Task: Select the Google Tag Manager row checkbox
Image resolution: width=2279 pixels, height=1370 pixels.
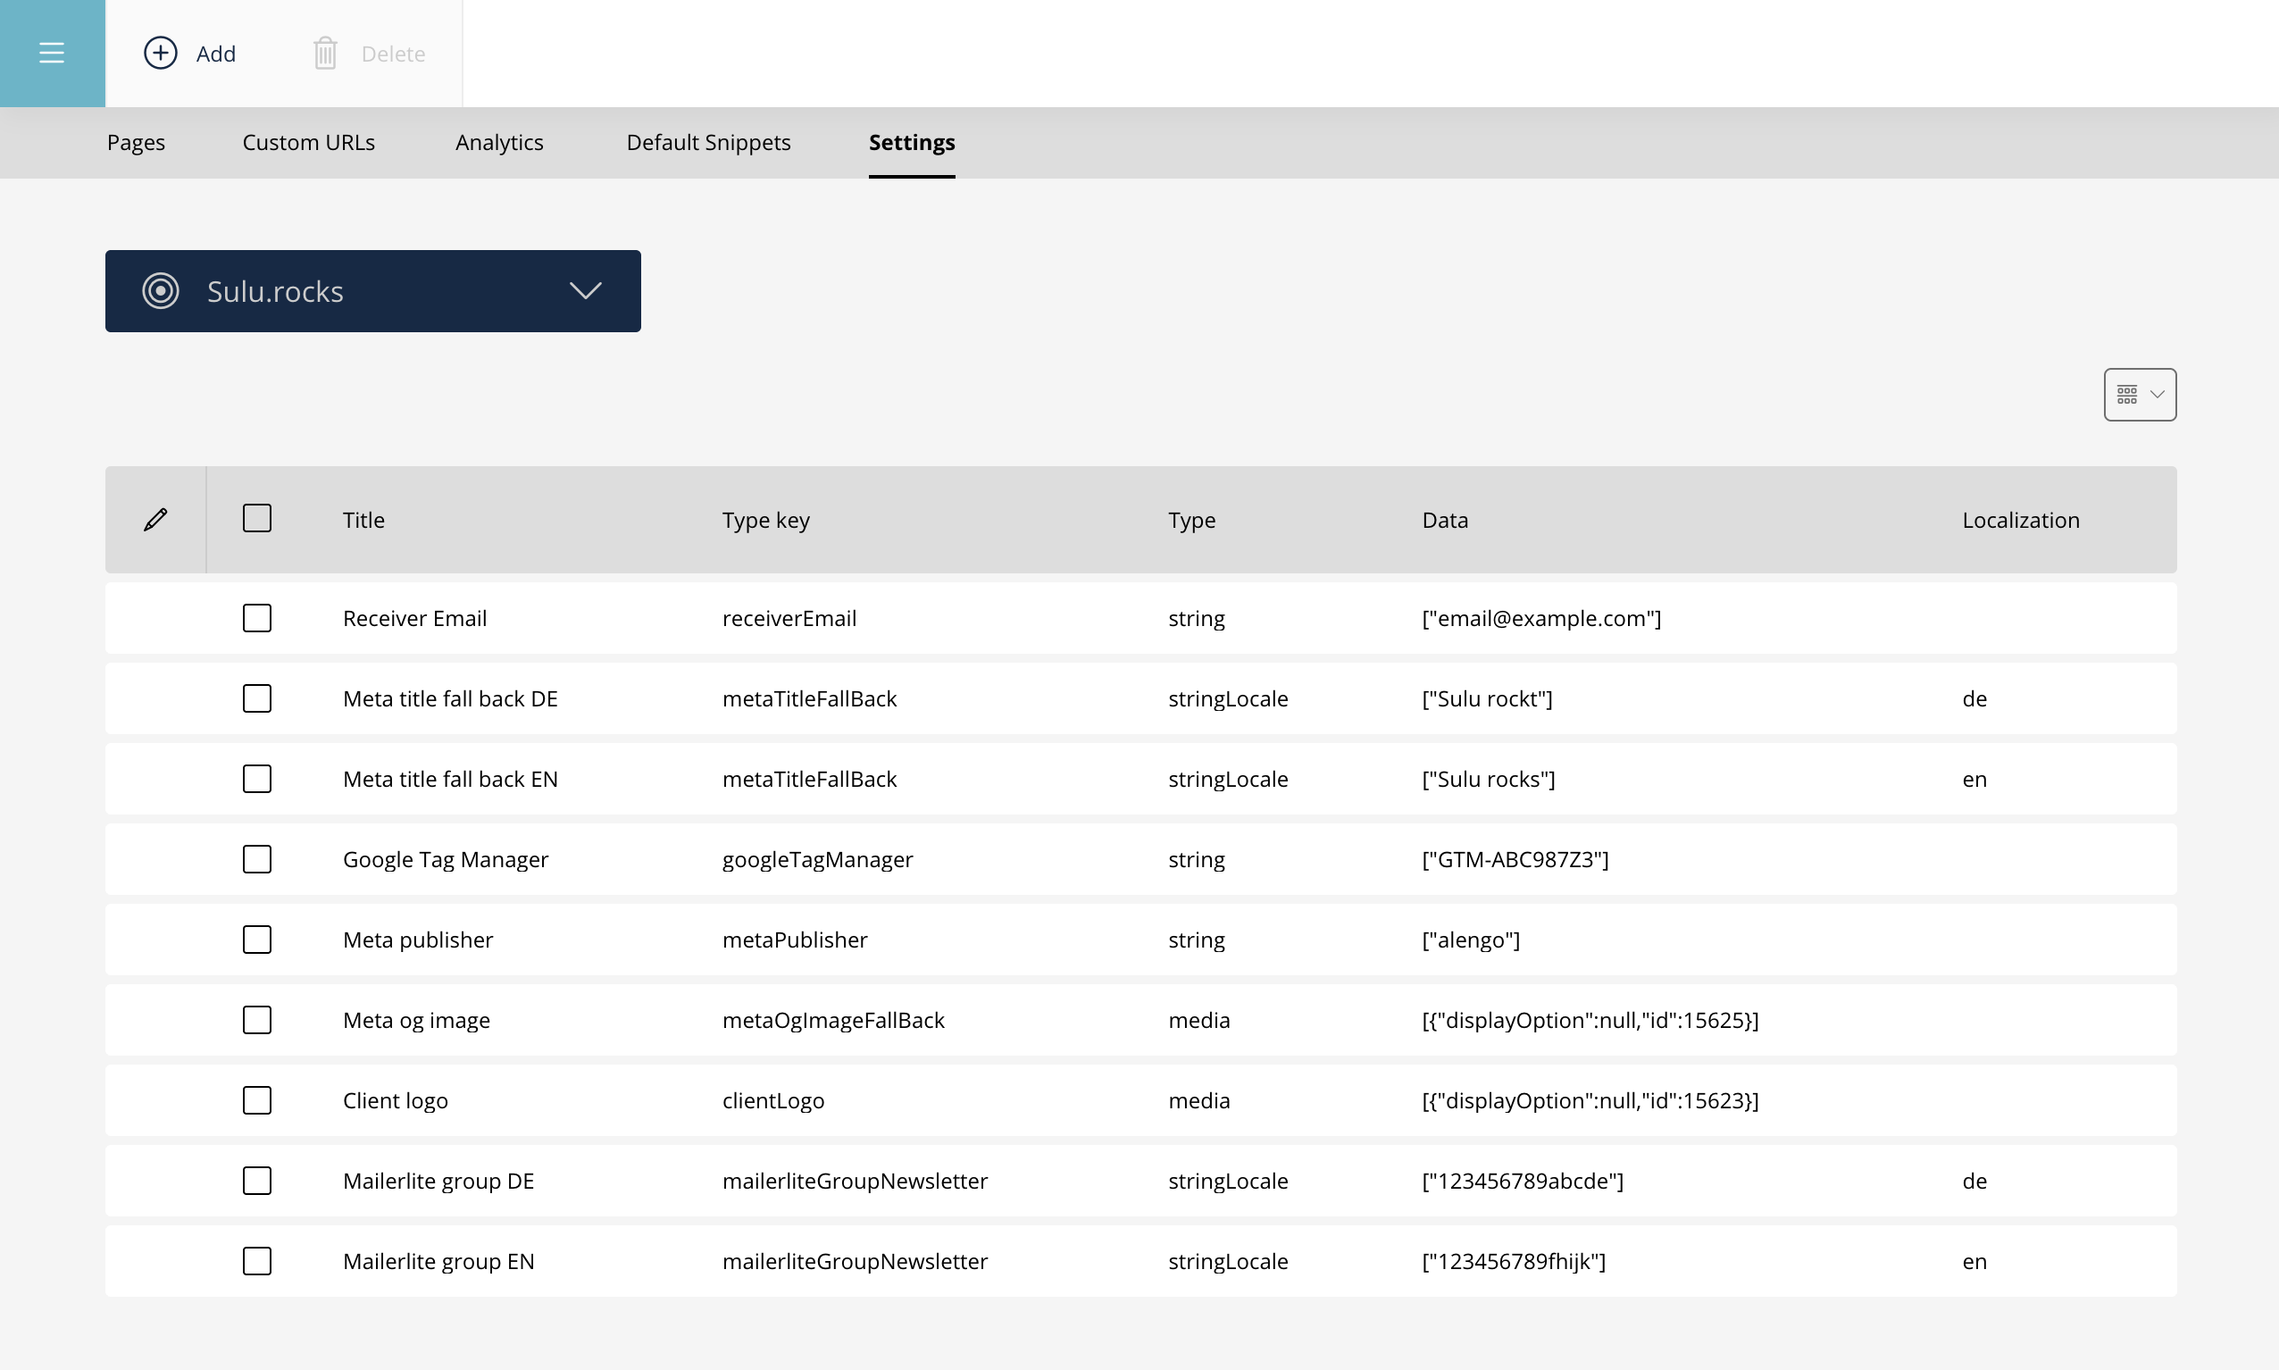Action: point(256,859)
